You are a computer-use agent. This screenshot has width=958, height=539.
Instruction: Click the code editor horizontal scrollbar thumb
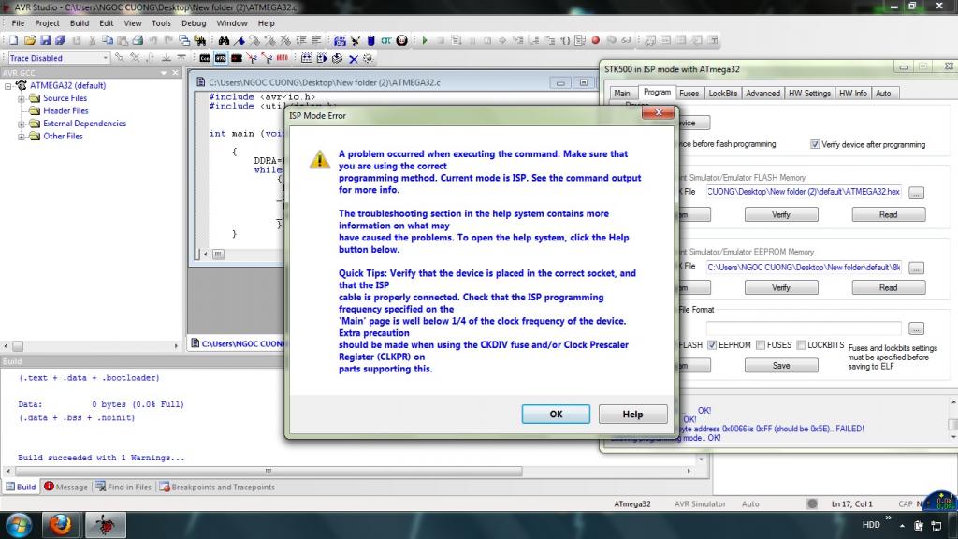click(x=218, y=255)
